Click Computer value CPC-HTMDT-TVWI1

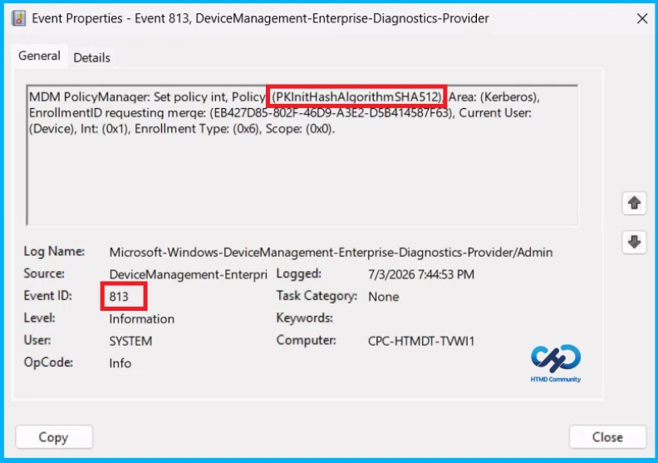point(421,341)
